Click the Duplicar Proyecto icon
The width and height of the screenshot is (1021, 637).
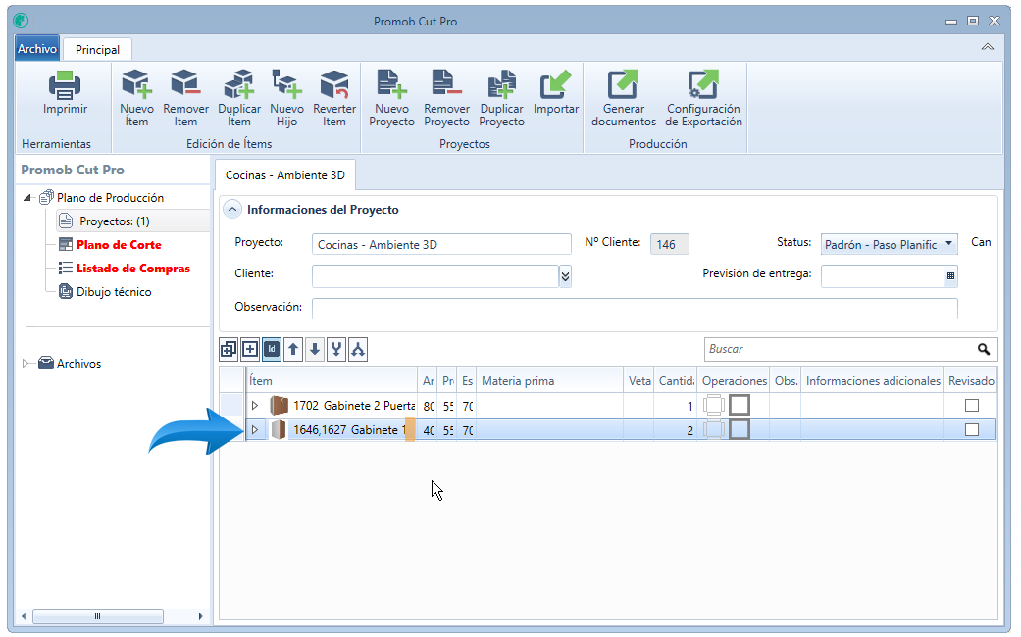[501, 84]
